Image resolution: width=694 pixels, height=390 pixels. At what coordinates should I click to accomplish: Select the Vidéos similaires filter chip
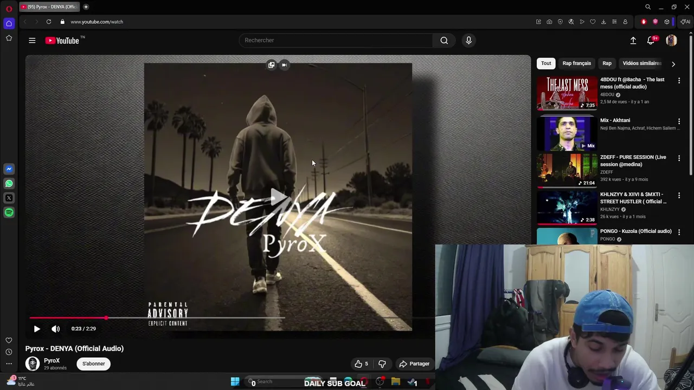(x=642, y=63)
